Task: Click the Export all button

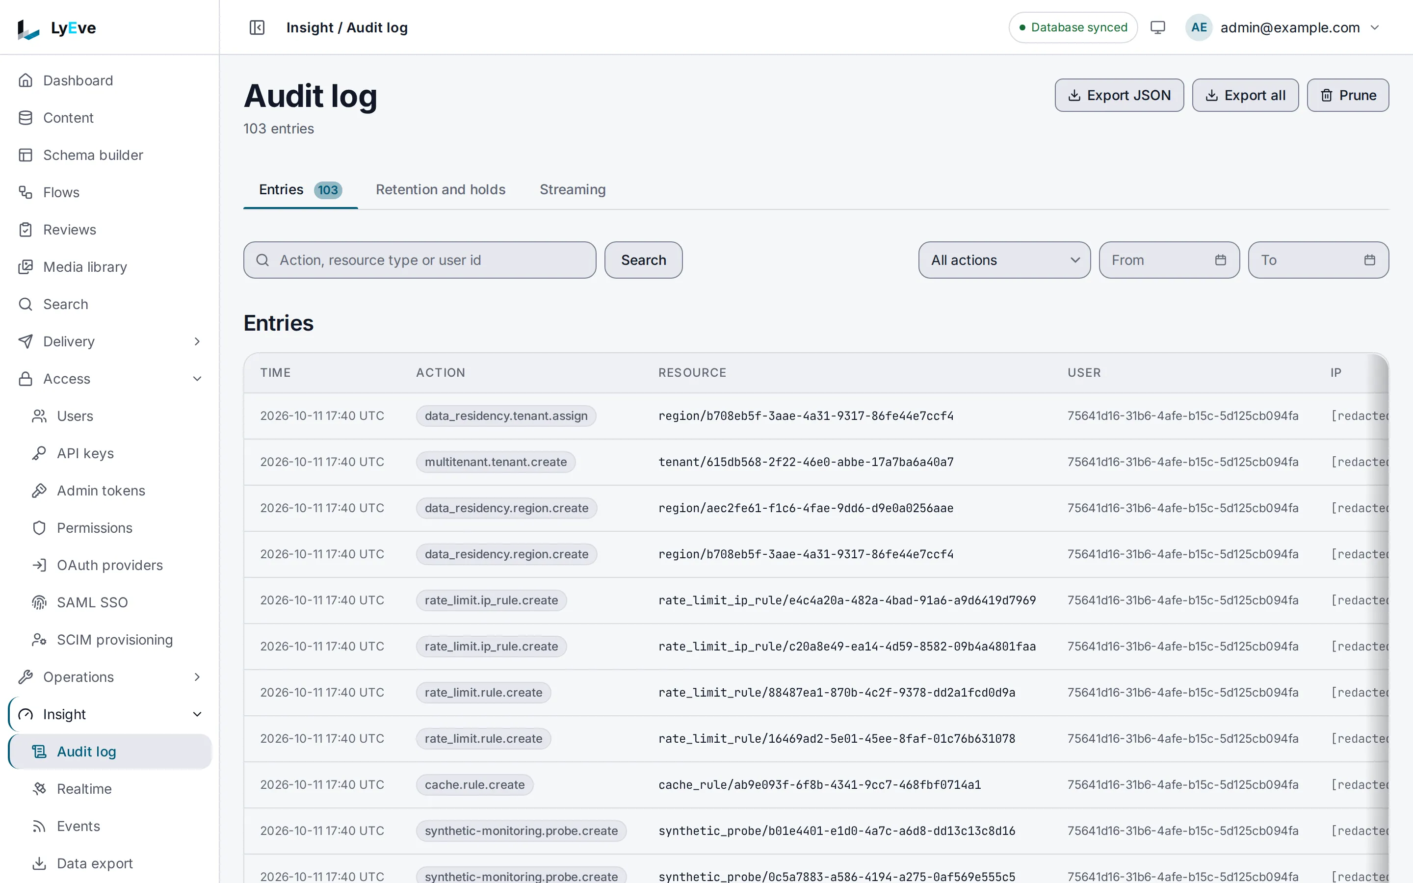Action: tap(1245, 95)
